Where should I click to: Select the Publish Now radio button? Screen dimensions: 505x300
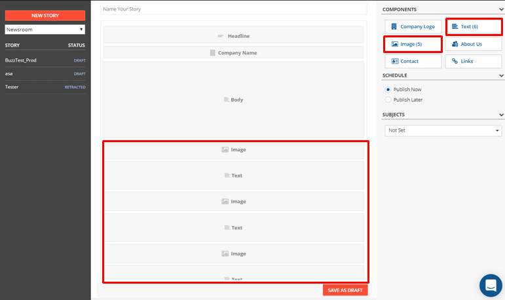(388, 89)
